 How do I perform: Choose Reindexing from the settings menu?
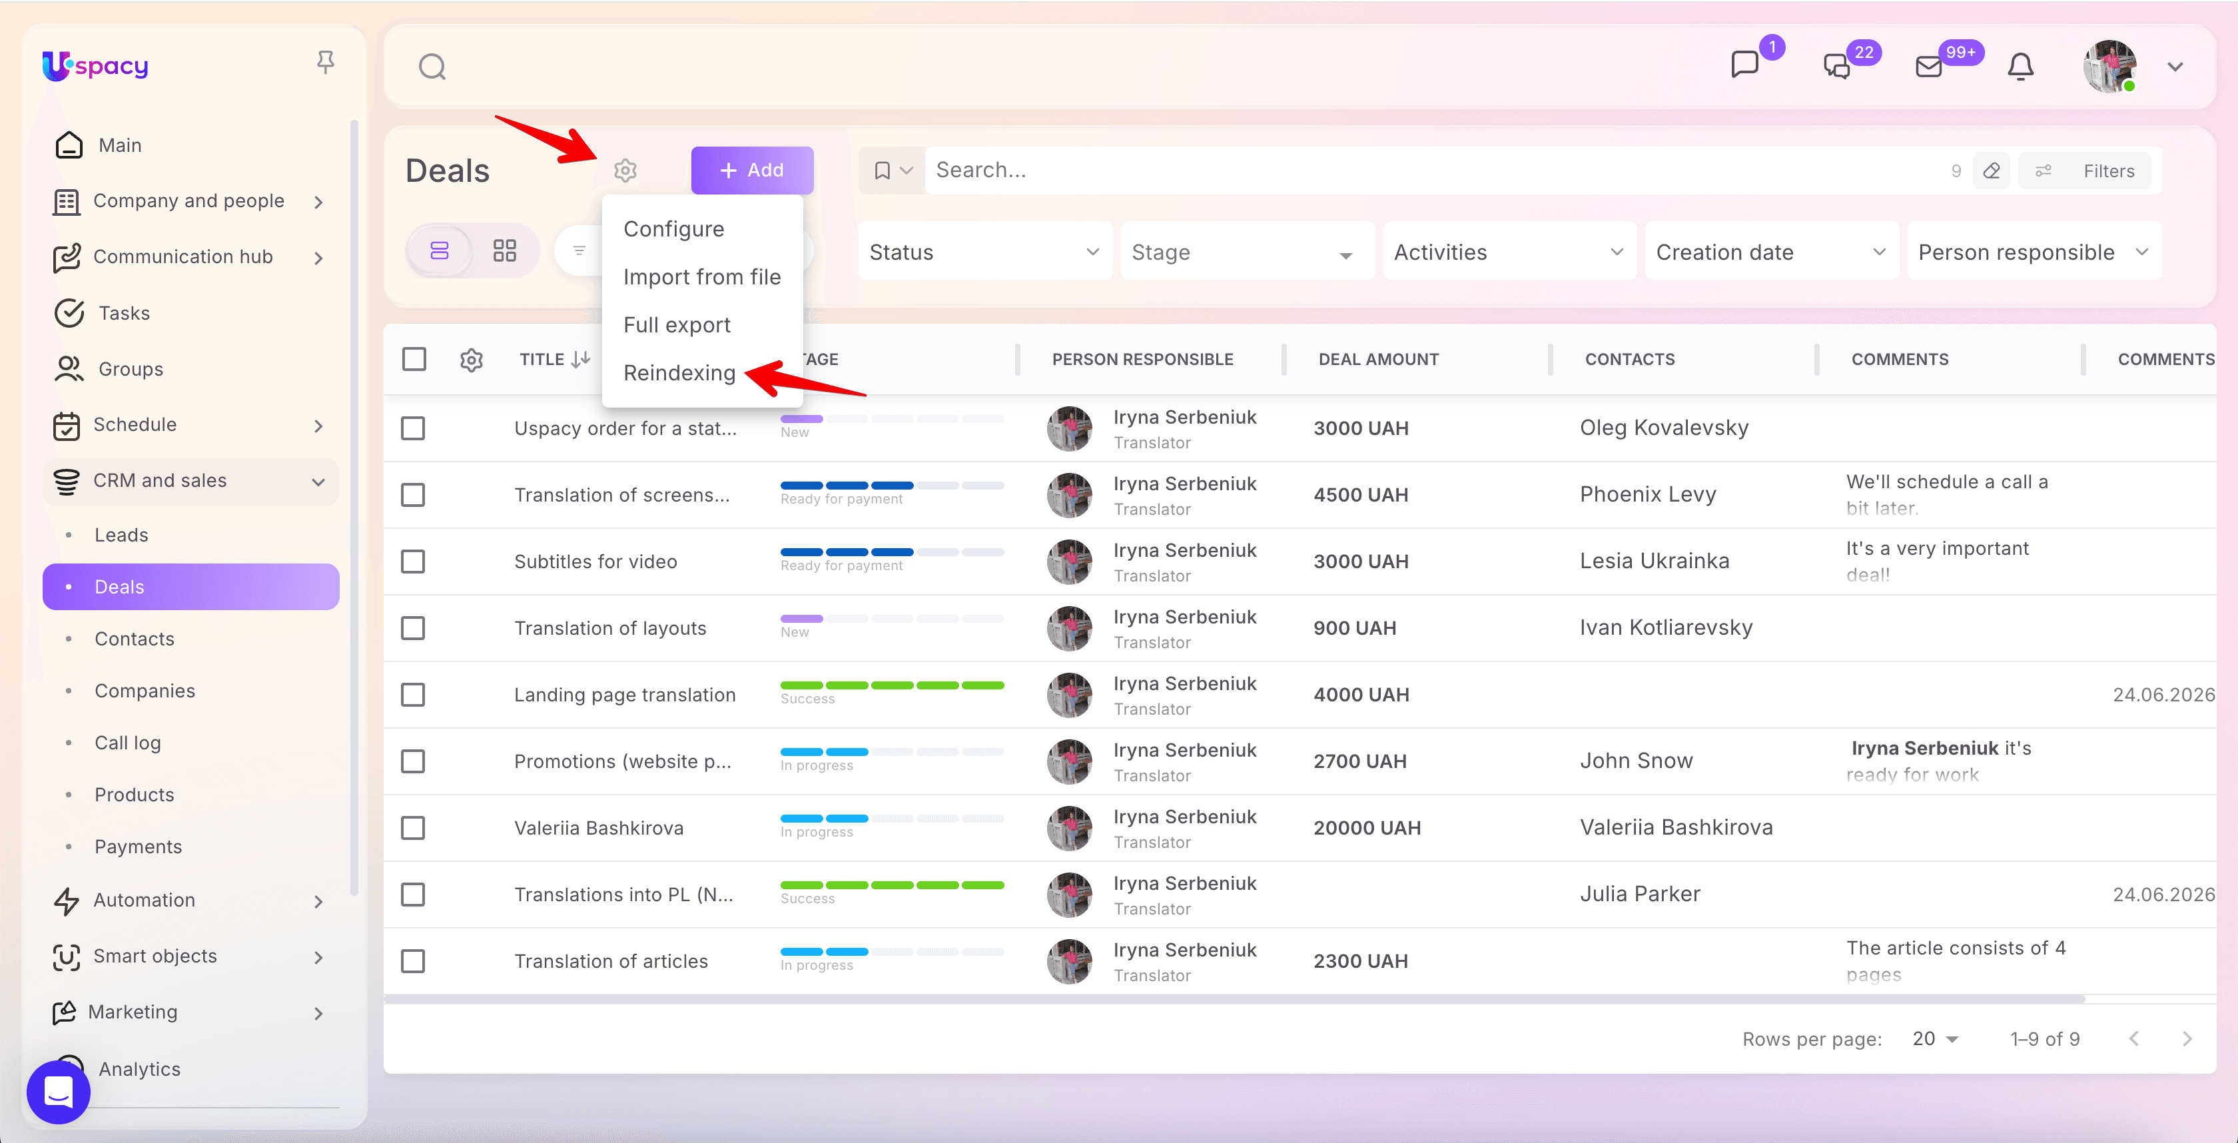tap(679, 372)
